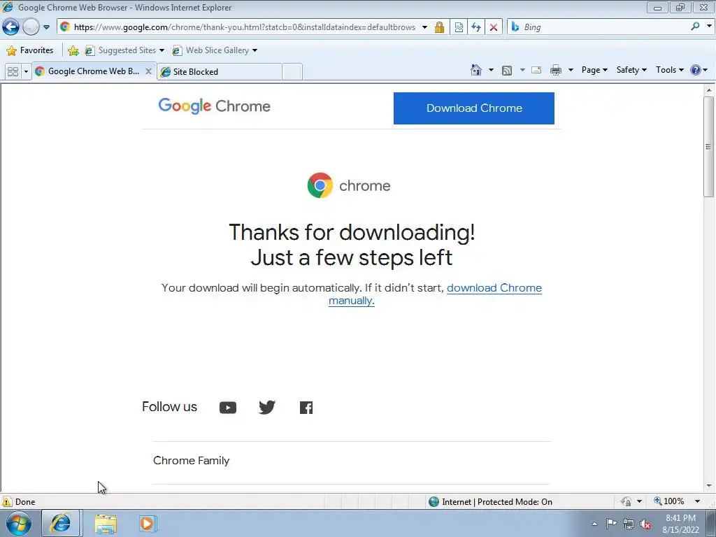Click the Home icon
Image resolution: width=716 pixels, height=537 pixels.
pyautogui.click(x=475, y=70)
